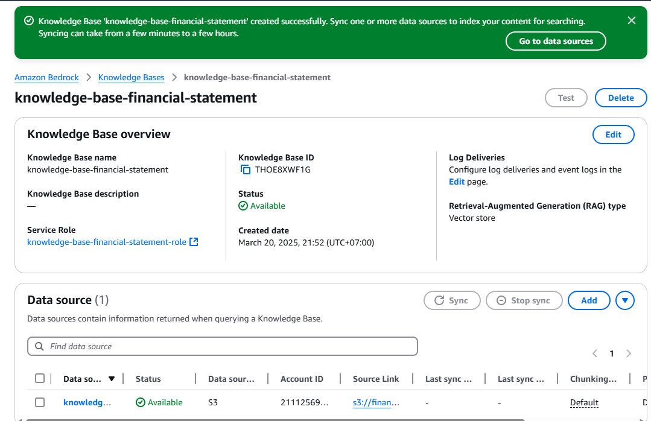651x421 pixels.
Task: Click the Test button
Action: (566, 98)
